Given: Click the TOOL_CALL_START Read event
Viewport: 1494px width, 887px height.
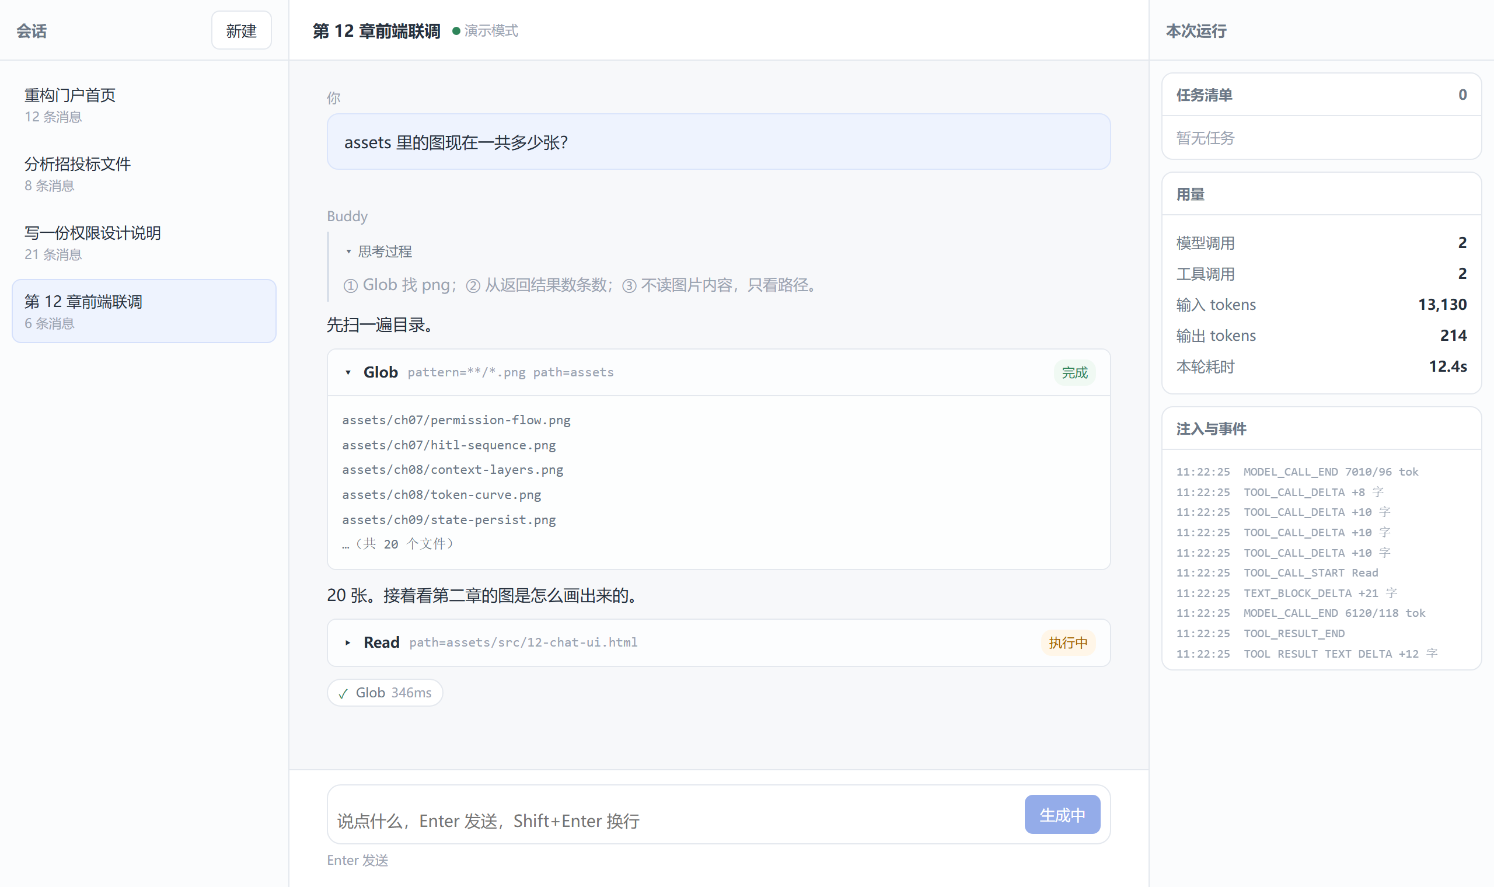Looking at the screenshot, I should (x=1277, y=573).
